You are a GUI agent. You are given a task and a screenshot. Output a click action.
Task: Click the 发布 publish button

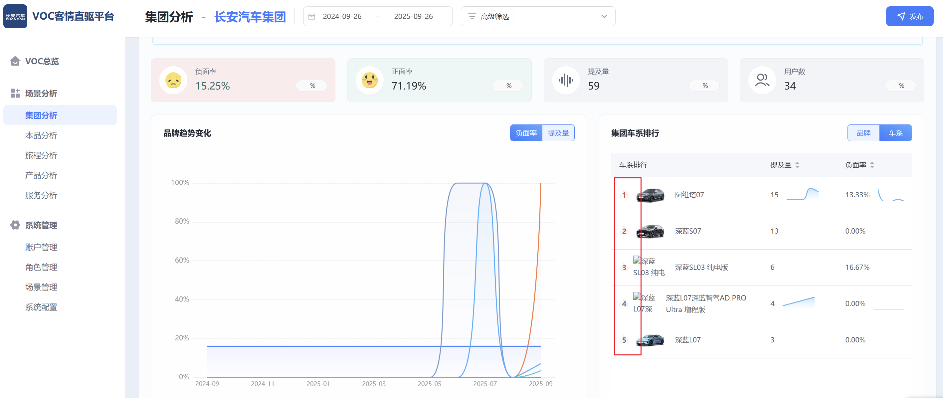tap(909, 17)
